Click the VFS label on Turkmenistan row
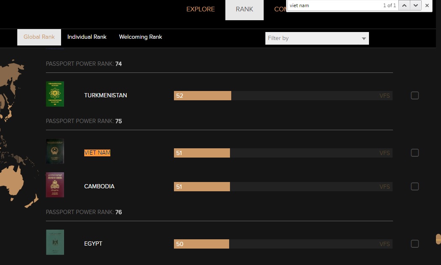 pyautogui.click(x=385, y=96)
